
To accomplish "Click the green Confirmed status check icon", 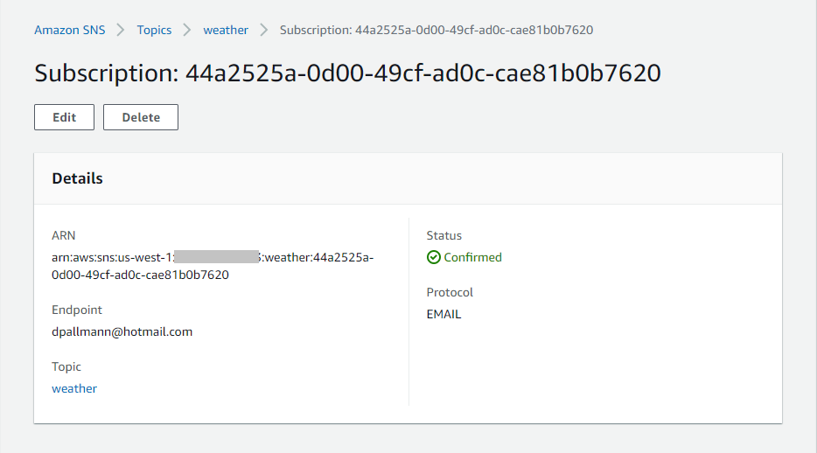I will pyautogui.click(x=434, y=257).
